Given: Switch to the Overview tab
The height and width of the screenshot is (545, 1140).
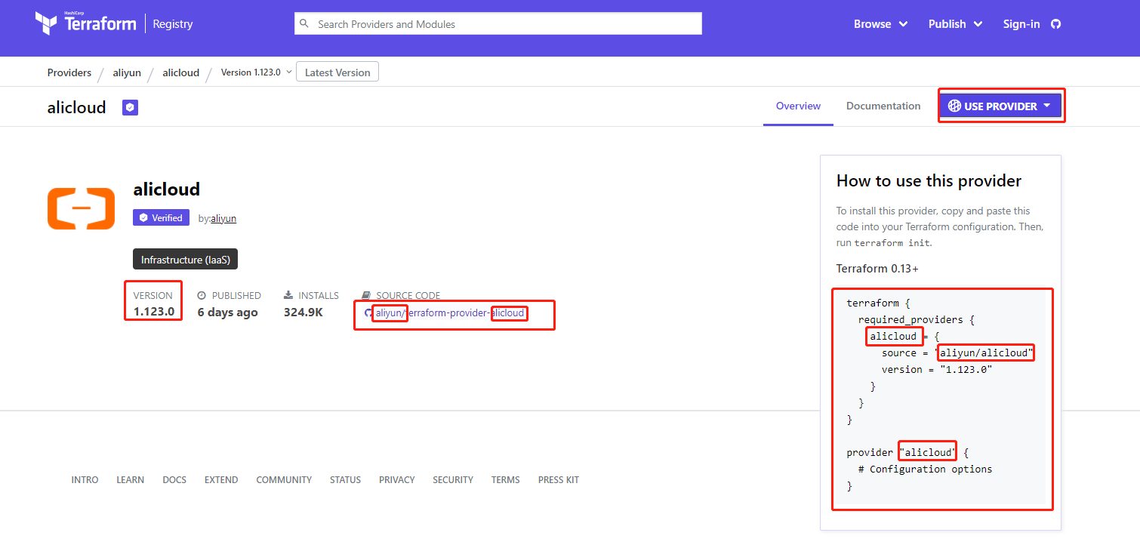Looking at the screenshot, I should [798, 106].
